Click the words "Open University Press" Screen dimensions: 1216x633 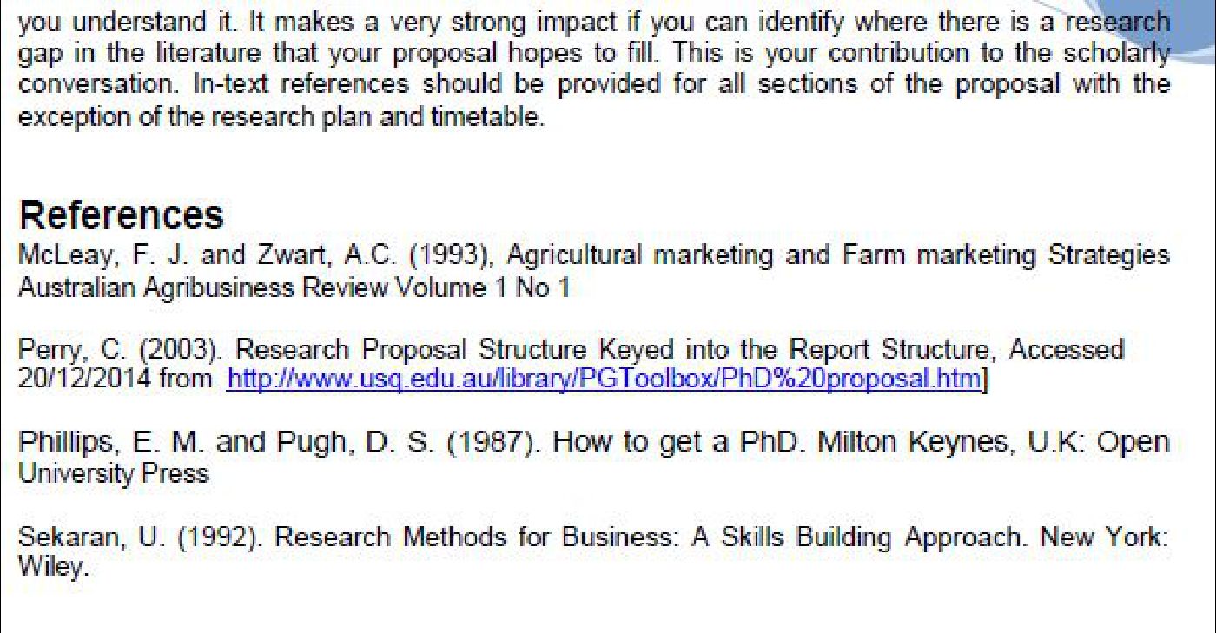click(x=114, y=473)
